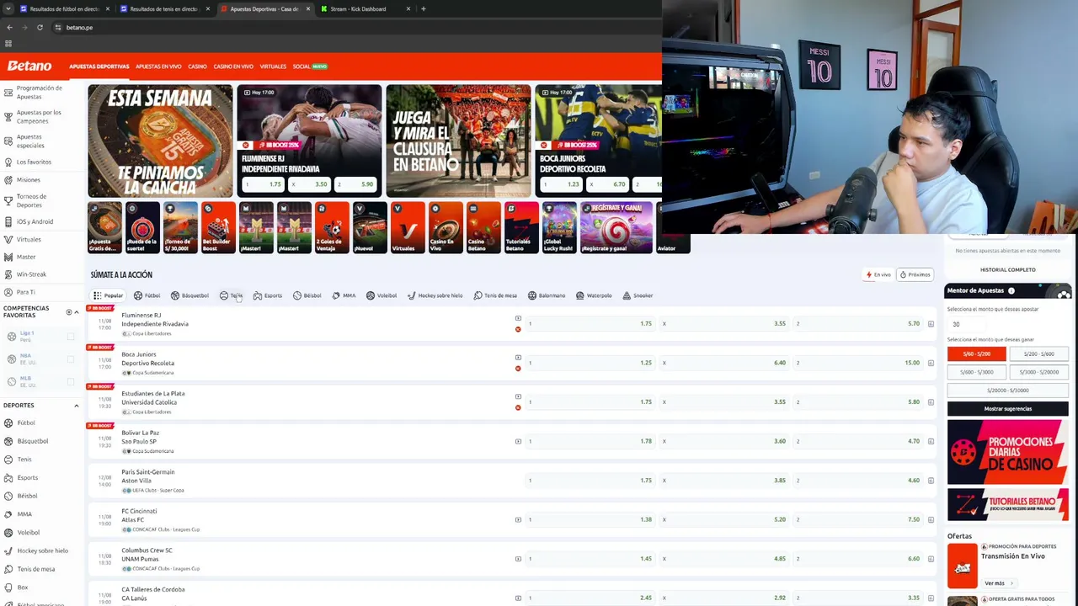
Task: Expand more markets for Bolivar La Paz match
Action: pyautogui.click(x=931, y=441)
